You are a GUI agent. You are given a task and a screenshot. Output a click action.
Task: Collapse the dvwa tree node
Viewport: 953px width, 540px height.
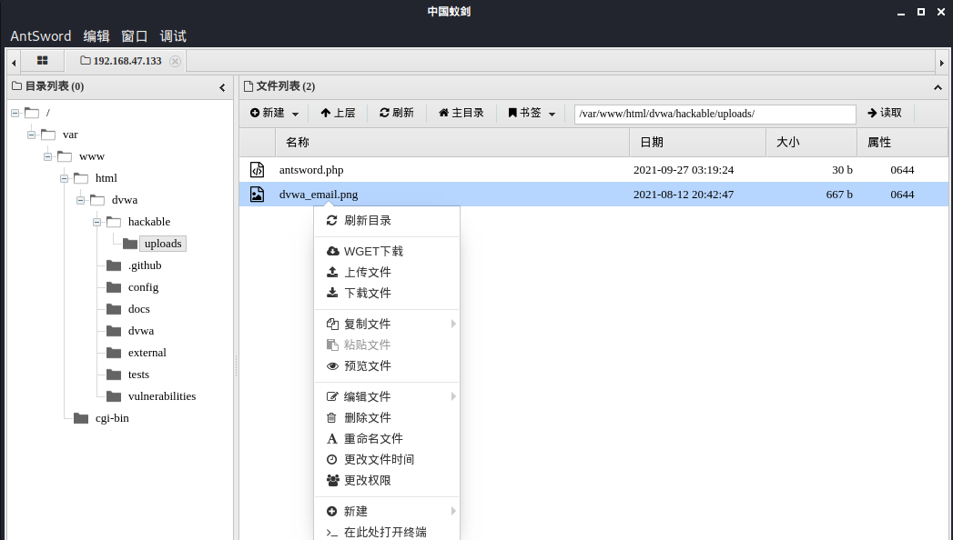[80, 200]
